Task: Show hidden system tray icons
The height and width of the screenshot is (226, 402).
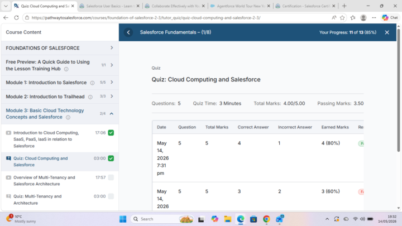Action: [x=327, y=219]
